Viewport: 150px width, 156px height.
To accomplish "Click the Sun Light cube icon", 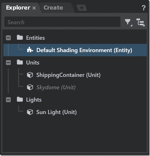I will [x=30, y=112].
